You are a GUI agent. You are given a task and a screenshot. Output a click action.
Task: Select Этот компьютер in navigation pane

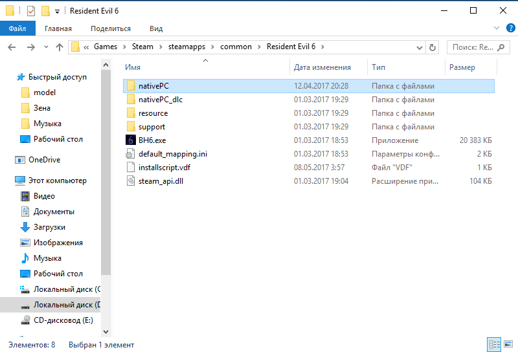coord(51,181)
